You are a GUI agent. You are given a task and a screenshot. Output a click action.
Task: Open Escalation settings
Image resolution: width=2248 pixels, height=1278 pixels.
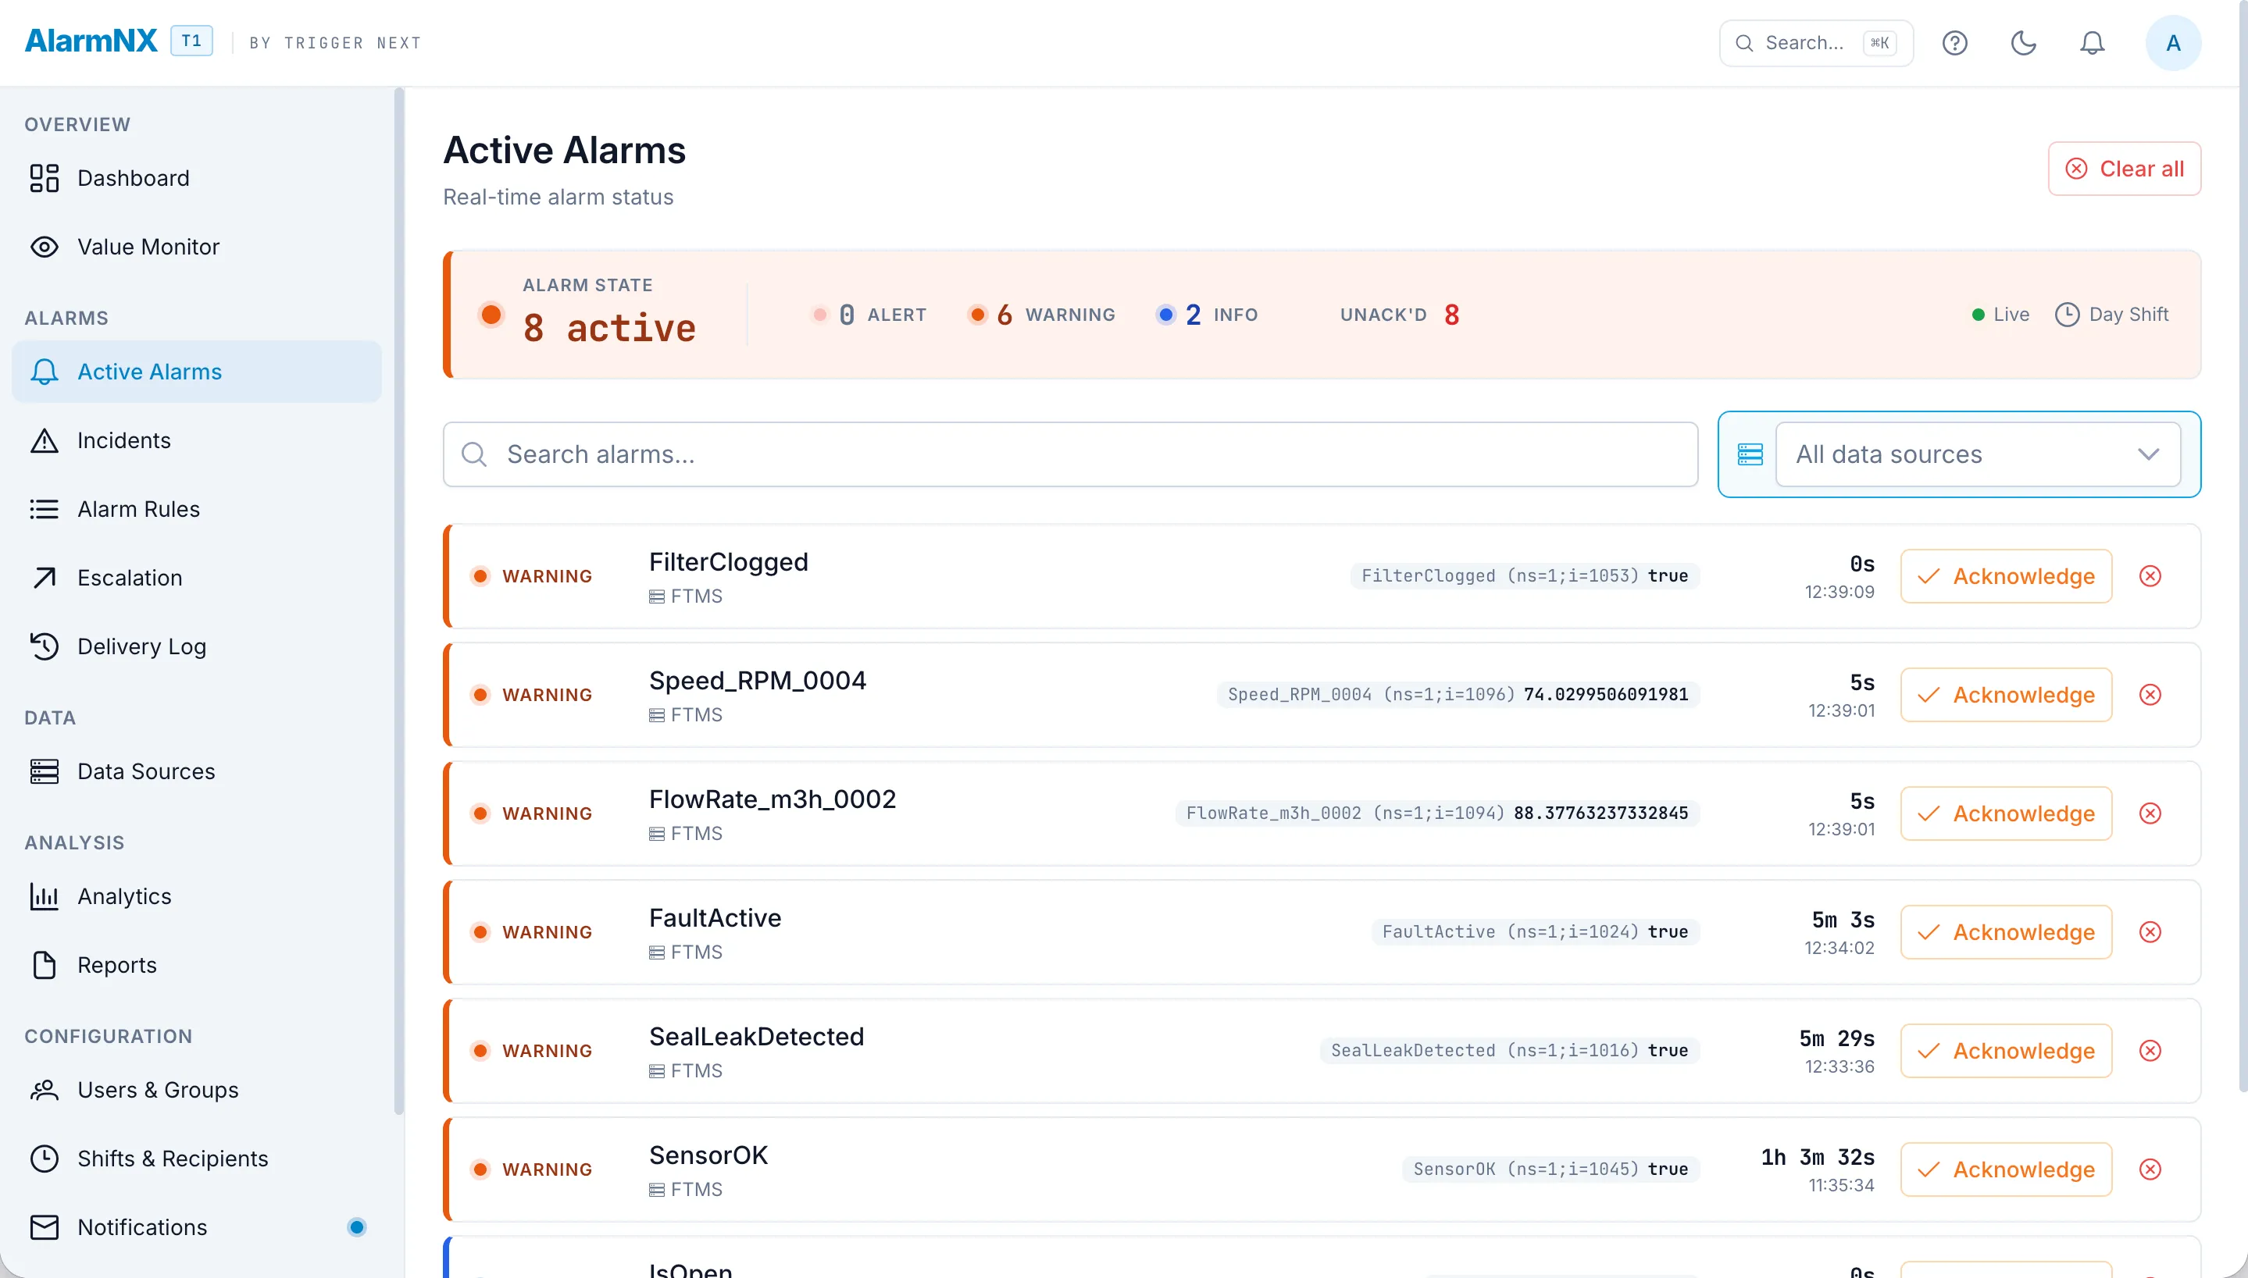coord(197,578)
